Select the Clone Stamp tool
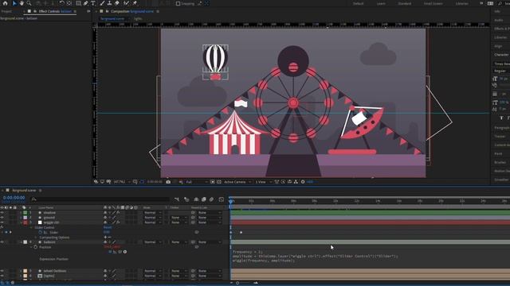The width and height of the screenshot is (510, 286). click(x=109, y=3)
